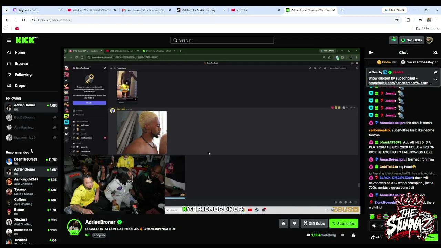441x248 pixels.
Task: Open the Home page in the sidebar
Action: click(20, 53)
